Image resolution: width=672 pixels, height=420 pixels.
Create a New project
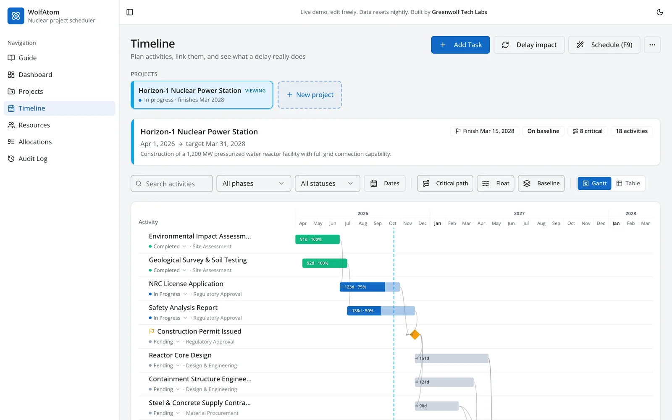pos(310,95)
